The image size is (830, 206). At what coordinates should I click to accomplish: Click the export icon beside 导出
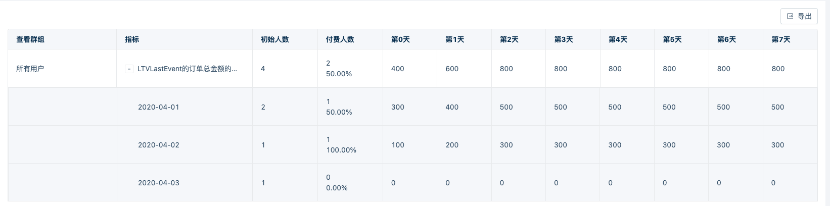(x=790, y=16)
